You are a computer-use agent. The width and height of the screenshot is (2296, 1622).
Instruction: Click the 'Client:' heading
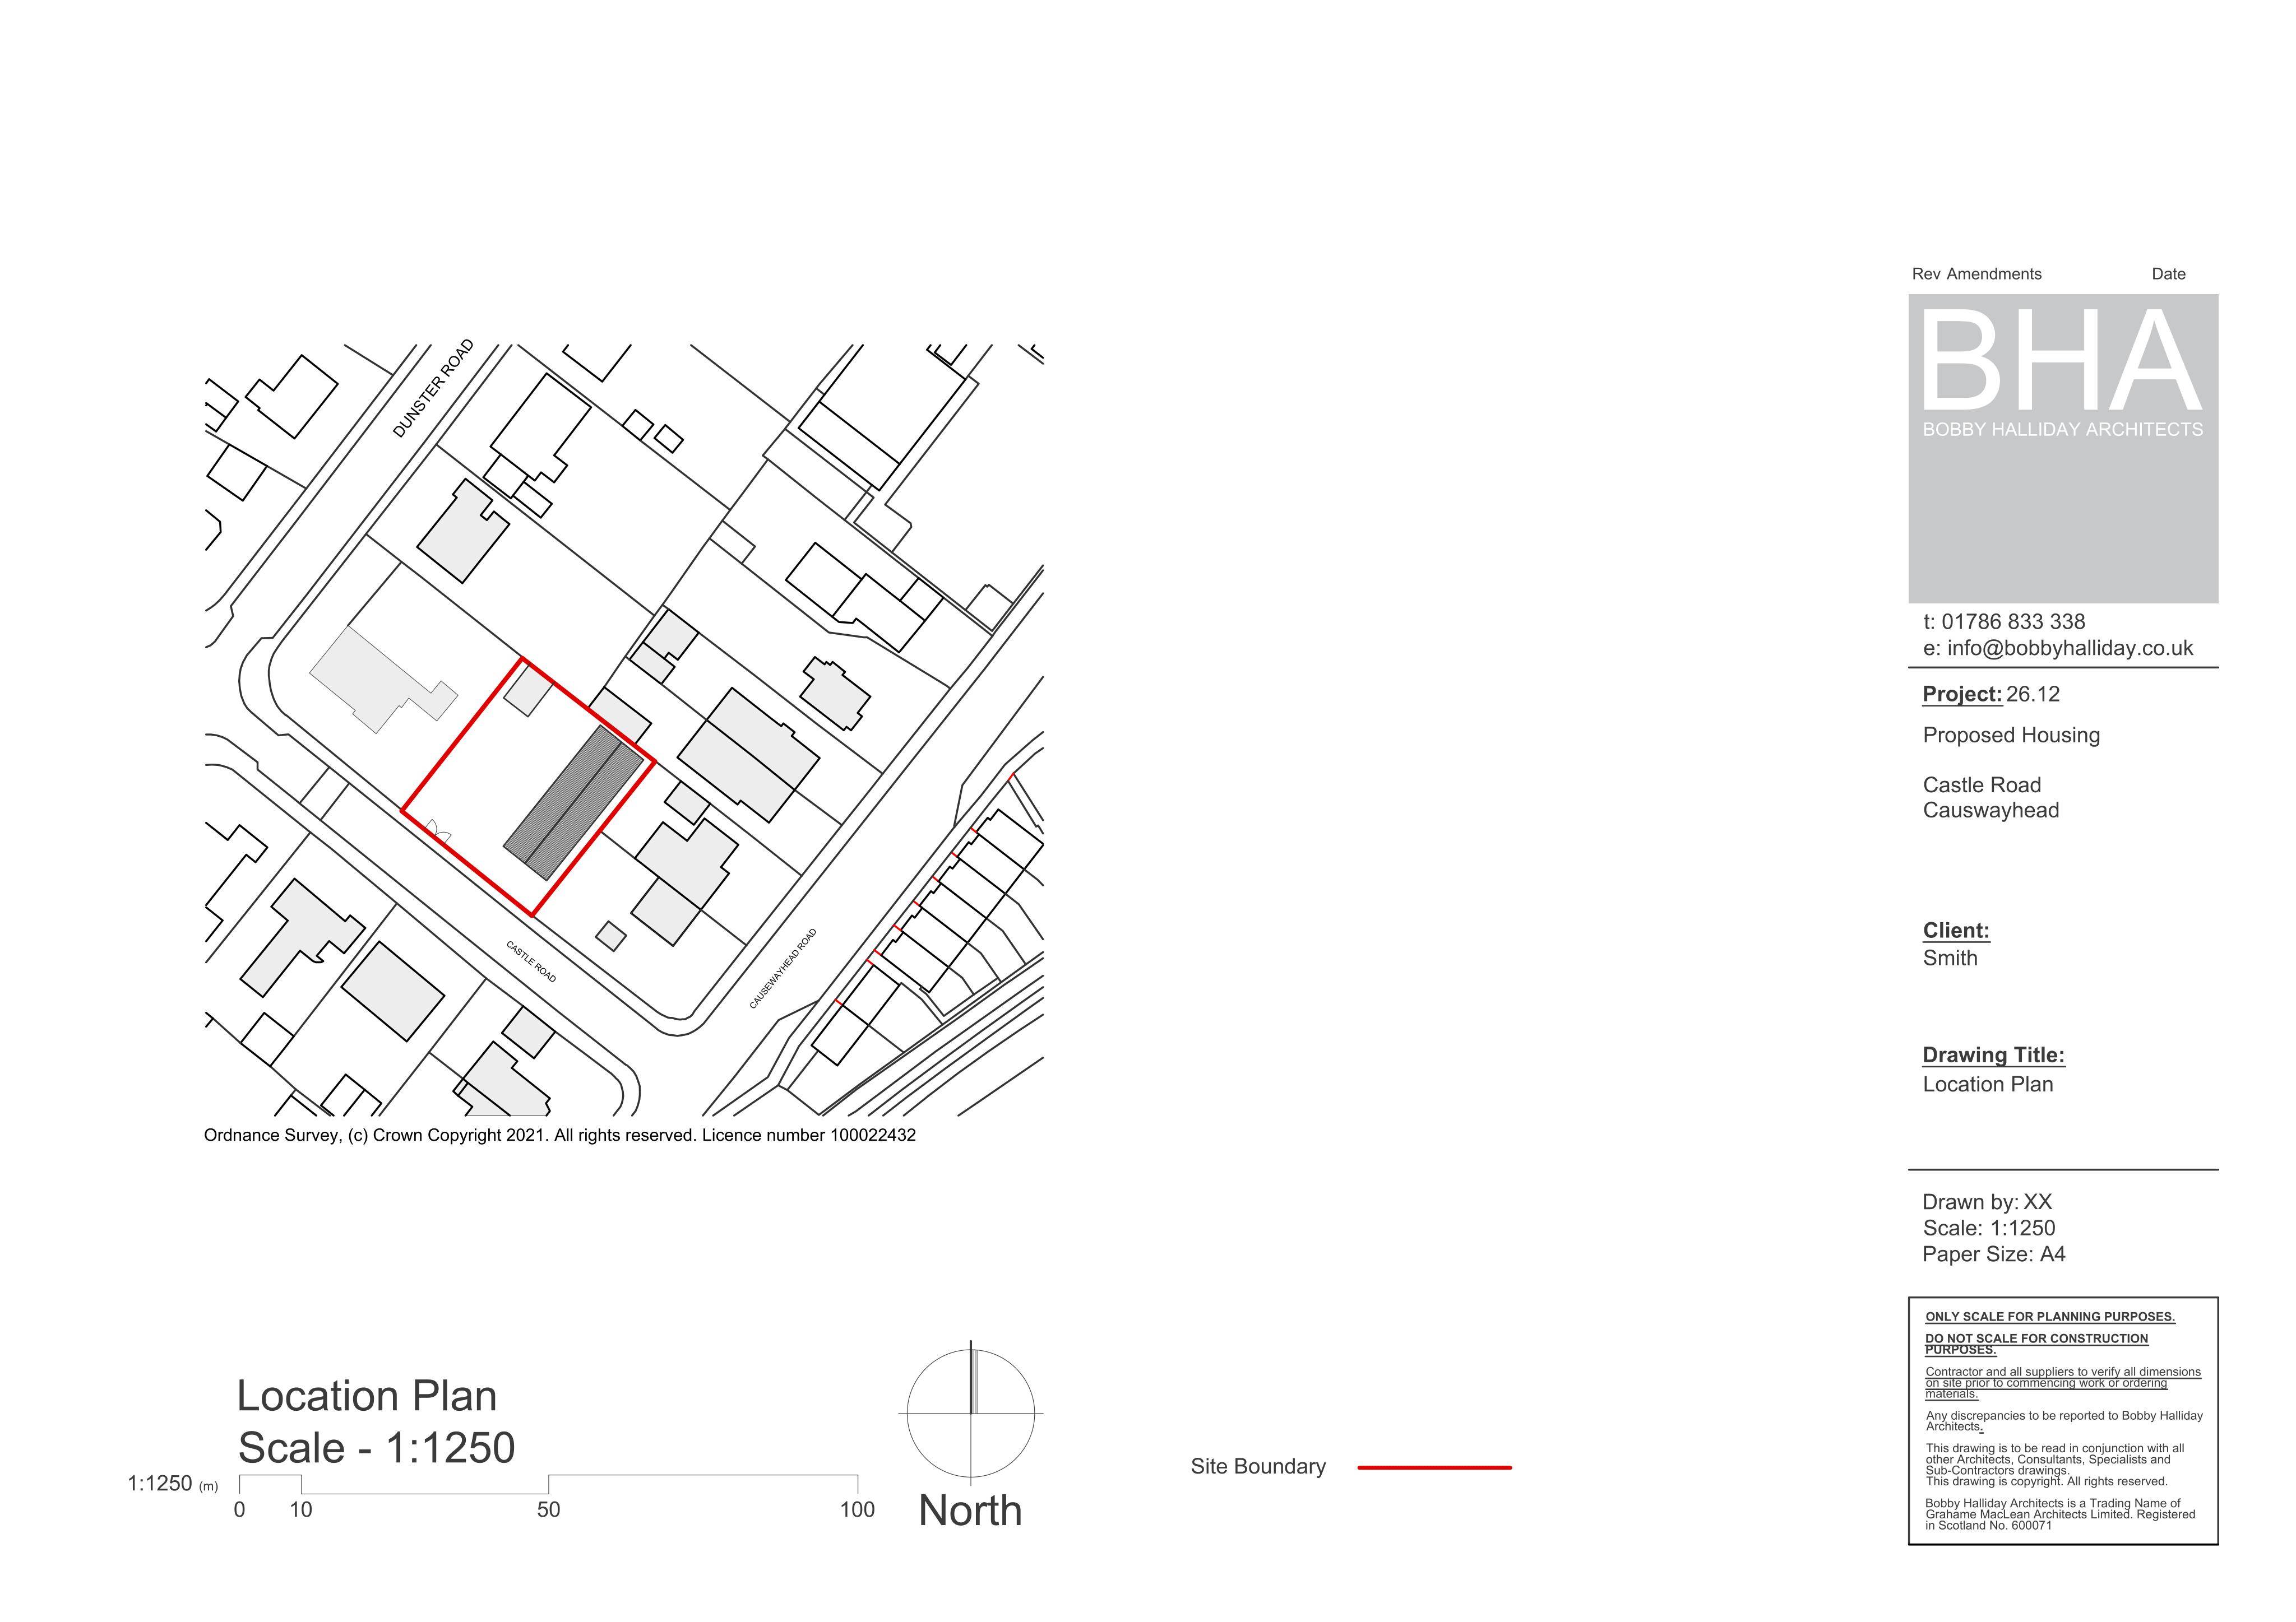point(1956,931)
